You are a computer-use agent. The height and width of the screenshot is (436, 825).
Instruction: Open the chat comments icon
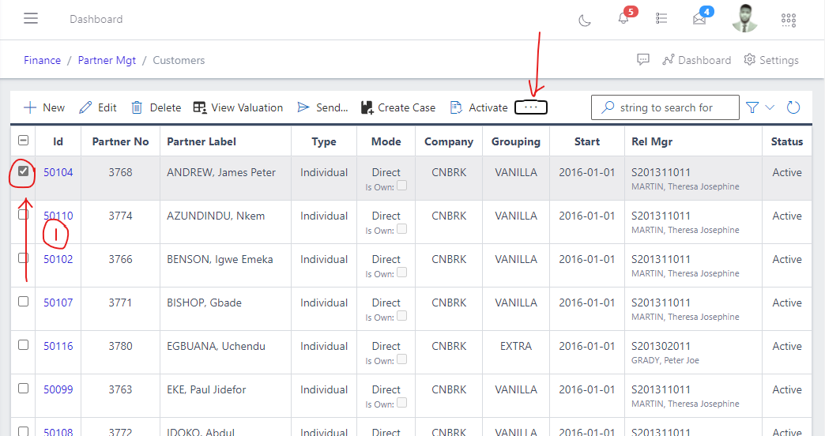643,60
